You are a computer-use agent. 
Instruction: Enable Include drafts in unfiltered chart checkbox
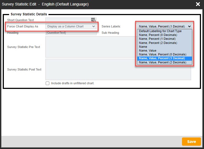(x=48, y=83)
